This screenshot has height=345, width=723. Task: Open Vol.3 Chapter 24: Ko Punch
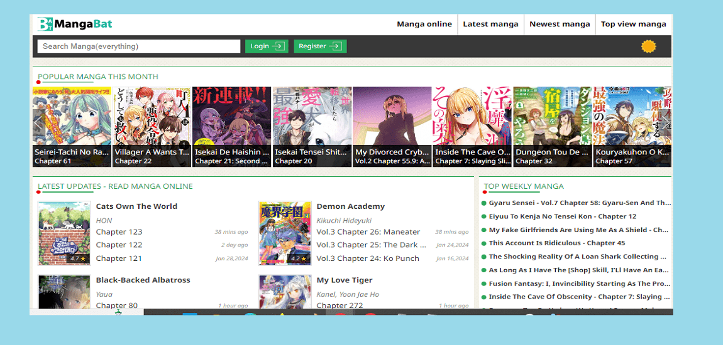368,258
